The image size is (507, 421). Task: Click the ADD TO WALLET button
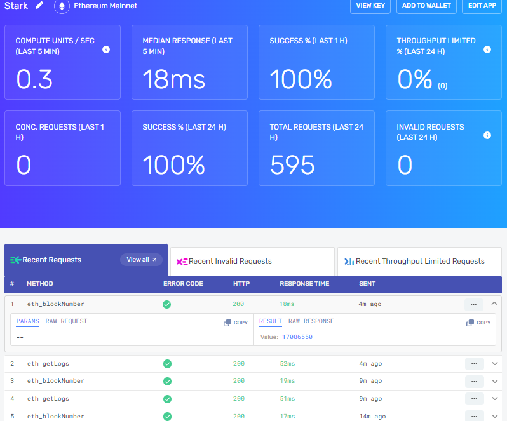point(426,6)
